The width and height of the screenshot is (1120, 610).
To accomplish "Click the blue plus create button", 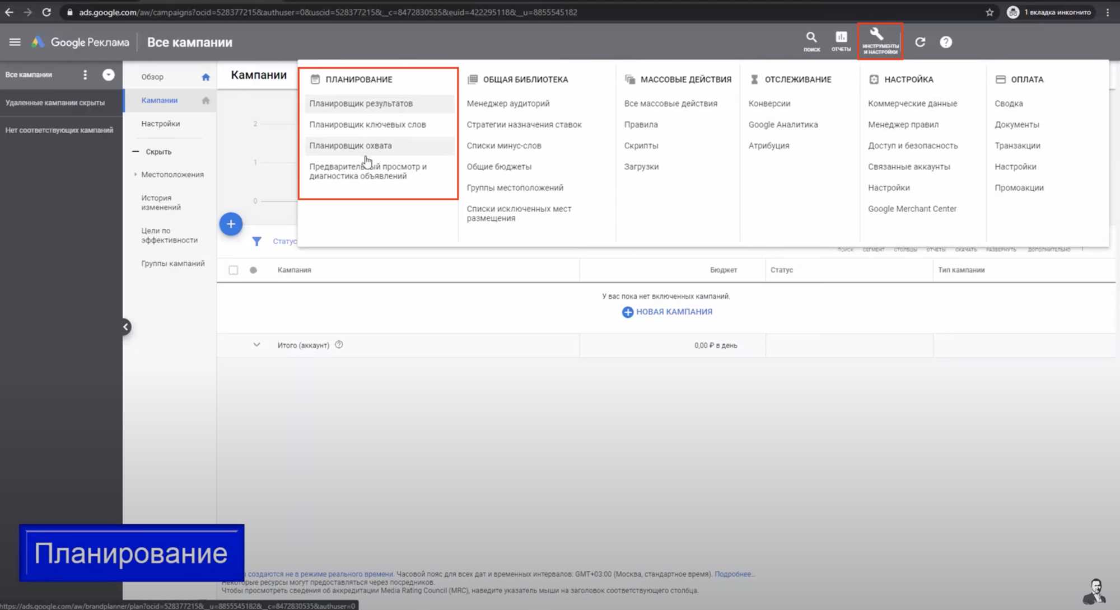I will pos(231,224).
